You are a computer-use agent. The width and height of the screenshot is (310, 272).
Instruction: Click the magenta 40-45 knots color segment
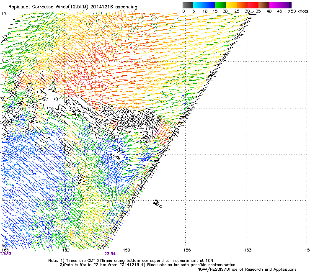tap(275, 5)
